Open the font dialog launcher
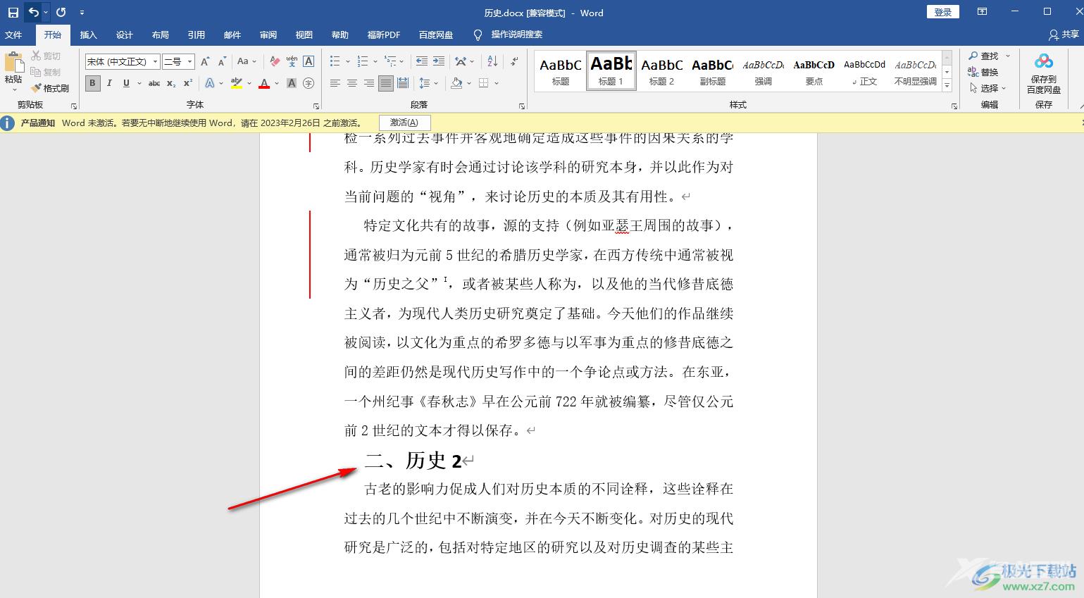Image resolution: width=1084 pixels, height=598 pixels. point(316,106)
